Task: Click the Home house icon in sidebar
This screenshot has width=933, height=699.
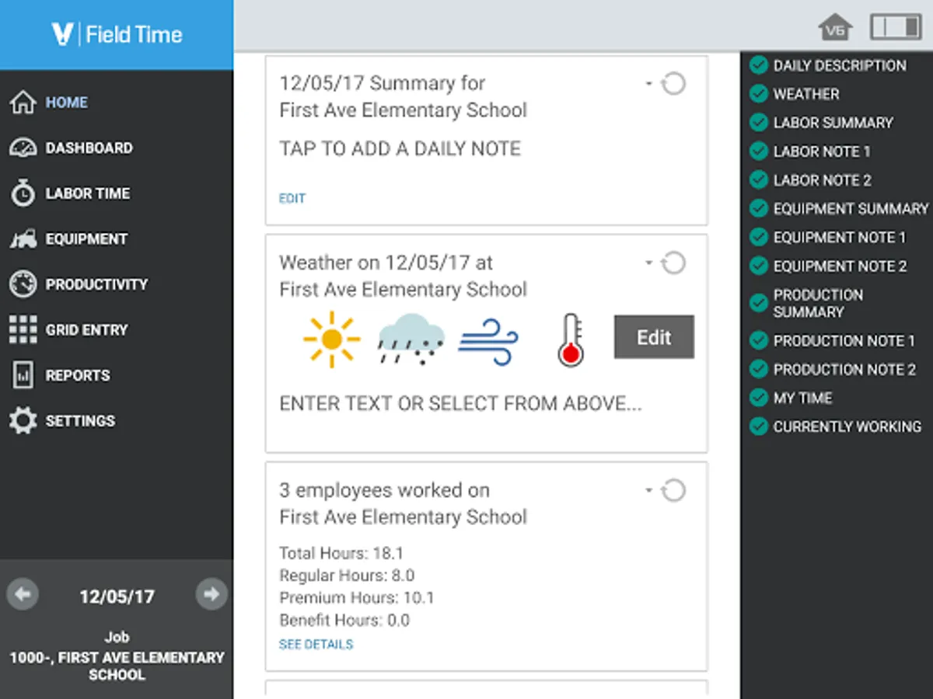Action: pos(23,103)
